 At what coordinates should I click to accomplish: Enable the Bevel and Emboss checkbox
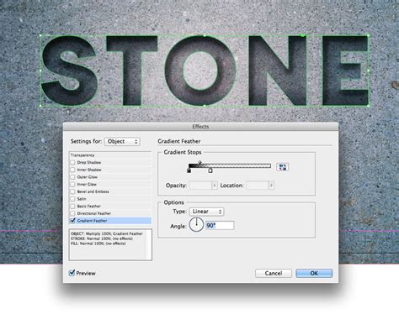click(x=72, y=191)
